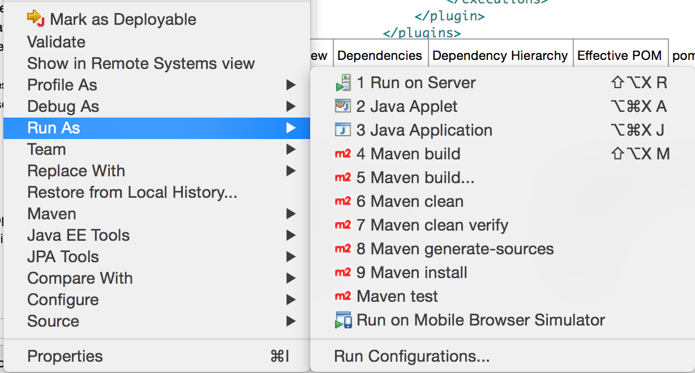The image size is (695, 373).
Task: Open the Debug As menu entry
Action: click(157, 106)
